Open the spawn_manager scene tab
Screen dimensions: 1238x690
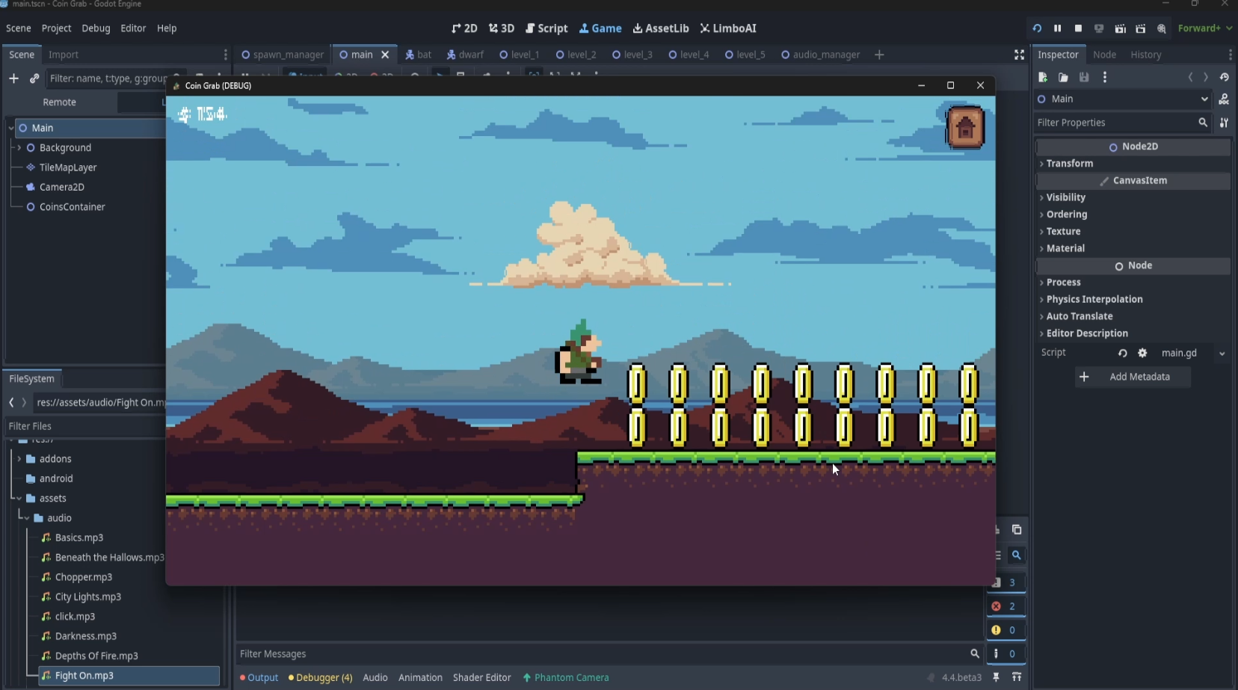pos(283,55)
